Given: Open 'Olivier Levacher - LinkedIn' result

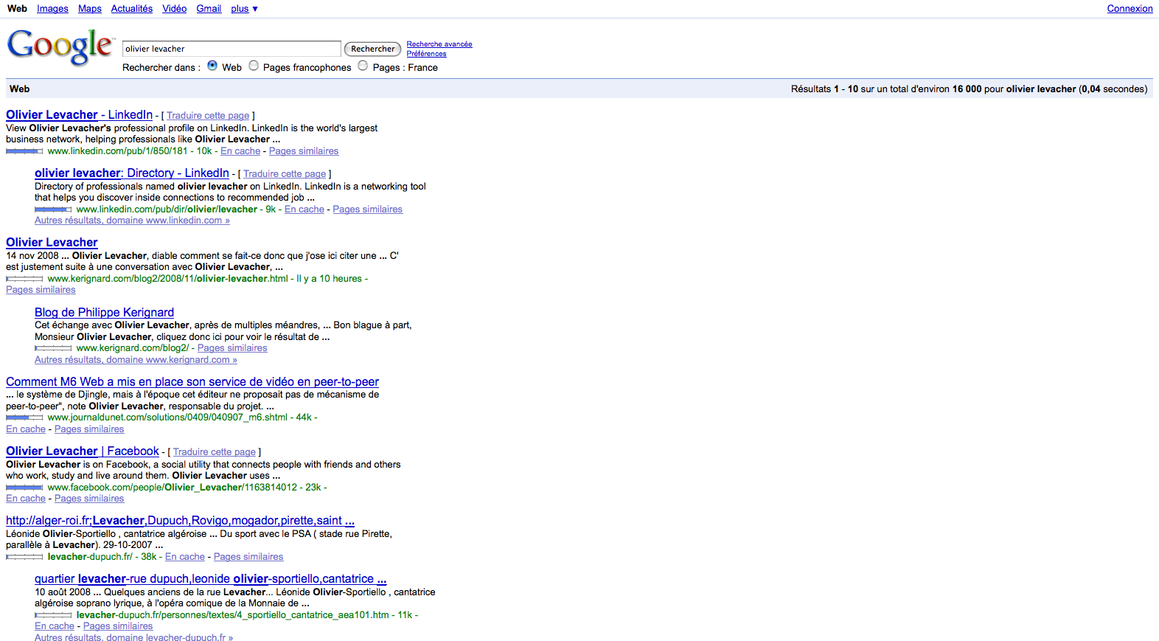Looking at the screenshot, I should (x=80, y=115).
